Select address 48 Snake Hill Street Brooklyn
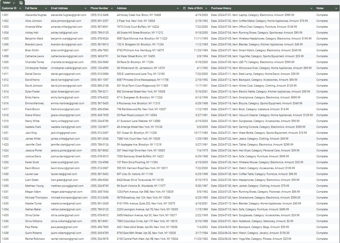The width and height of the screenshot is (340, 243). [140, 33]
